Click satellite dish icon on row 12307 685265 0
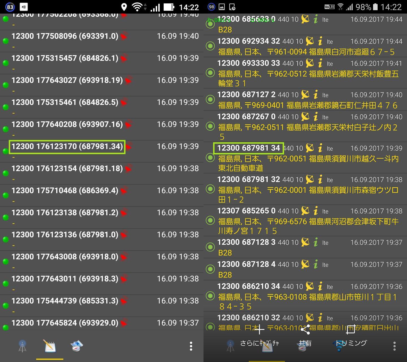407x362 pixels. point(305,211)
